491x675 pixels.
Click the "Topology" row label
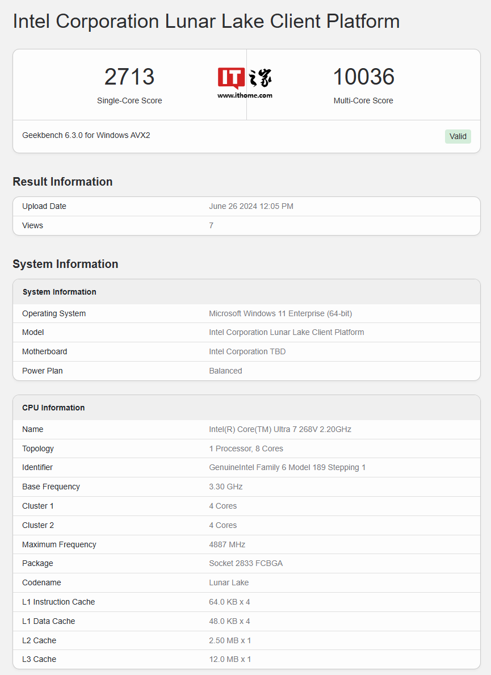click(x=38, y=448)
